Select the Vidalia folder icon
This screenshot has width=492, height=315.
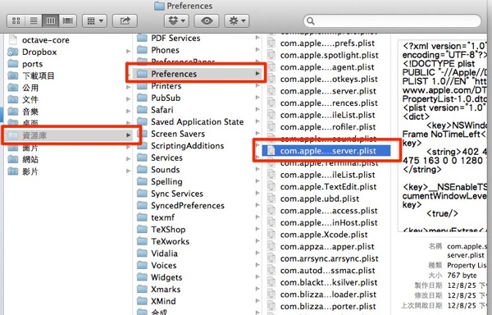142,253
